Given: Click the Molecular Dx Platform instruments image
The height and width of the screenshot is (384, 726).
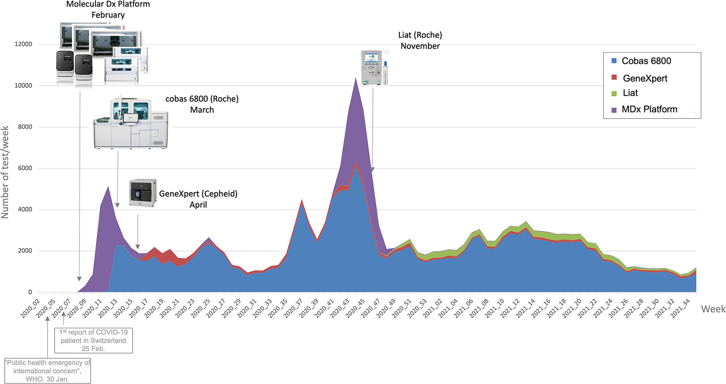Looking at the screenshot, I should (x=102, y=53).
